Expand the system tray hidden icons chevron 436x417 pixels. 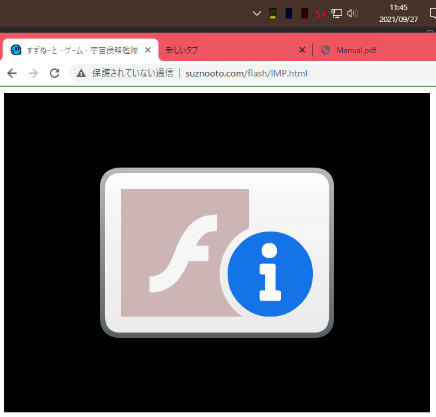coord(257,13)
